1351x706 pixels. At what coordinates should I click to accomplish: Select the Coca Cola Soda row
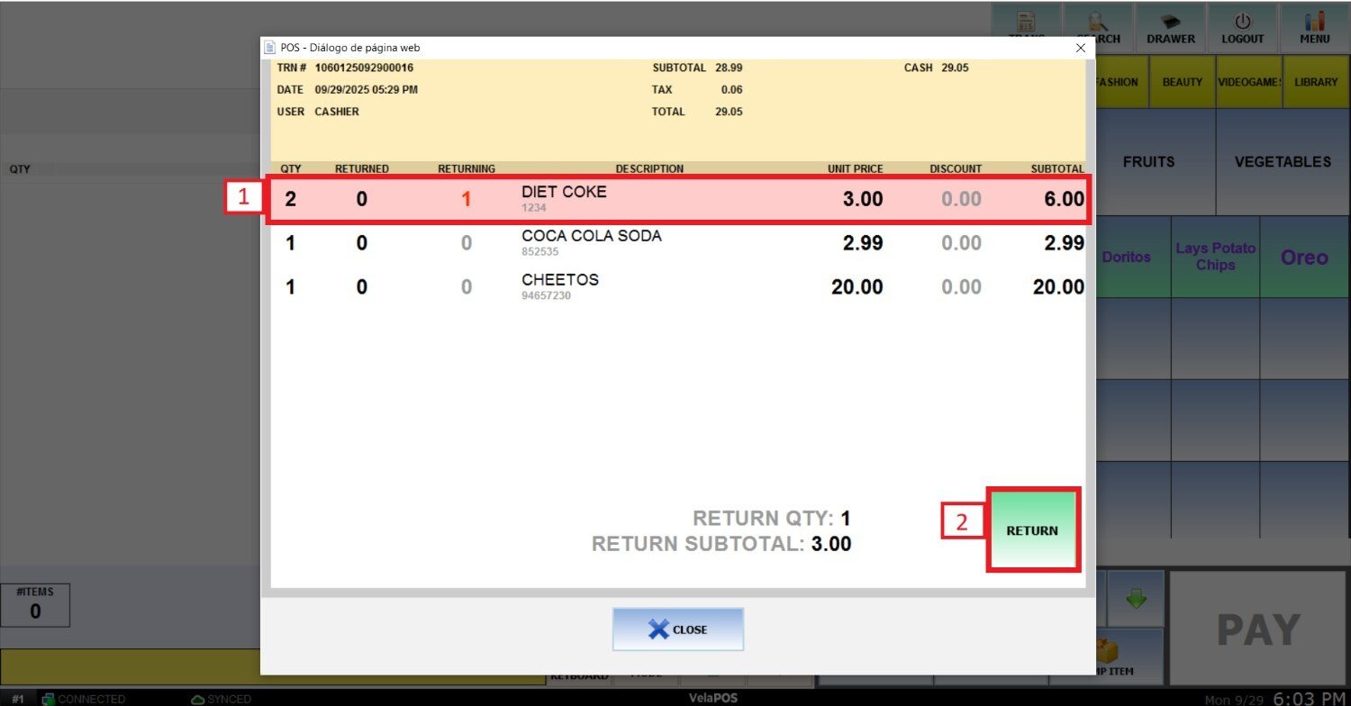point(675,243)
